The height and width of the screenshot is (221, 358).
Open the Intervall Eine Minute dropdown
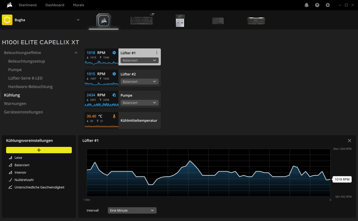132,210
